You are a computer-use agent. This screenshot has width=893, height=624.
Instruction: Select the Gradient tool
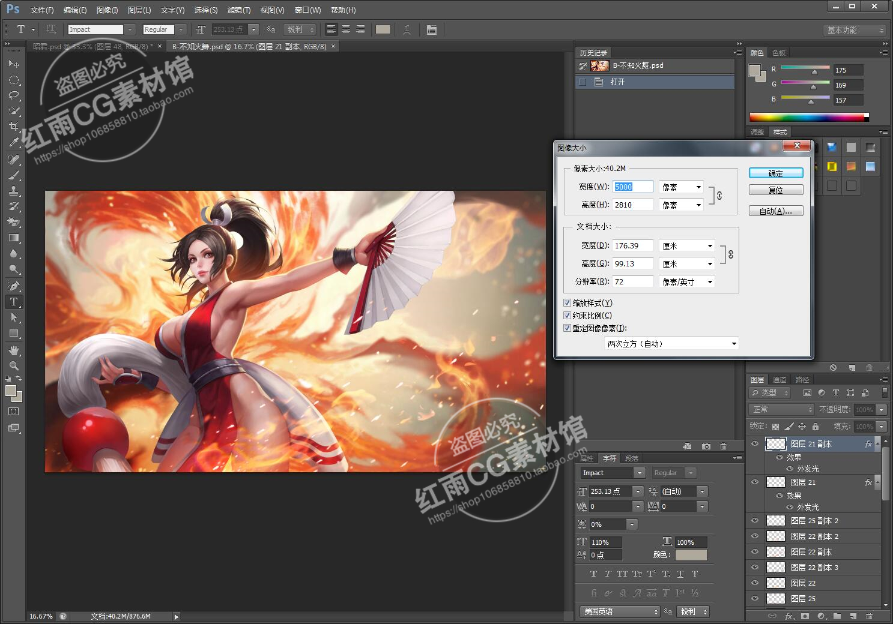13,238
